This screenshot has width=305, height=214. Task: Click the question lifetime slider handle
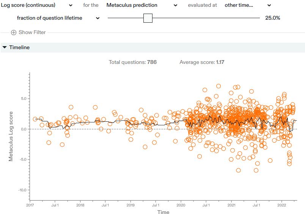[x=148, y=18]
